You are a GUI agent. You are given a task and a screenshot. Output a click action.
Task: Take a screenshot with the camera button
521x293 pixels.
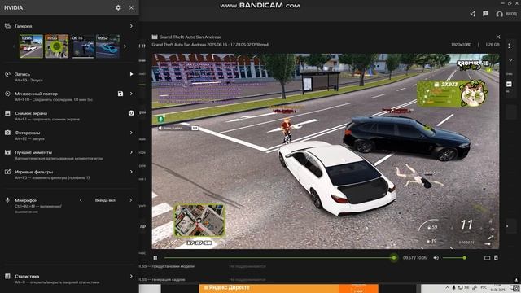[x=131, y=113]
